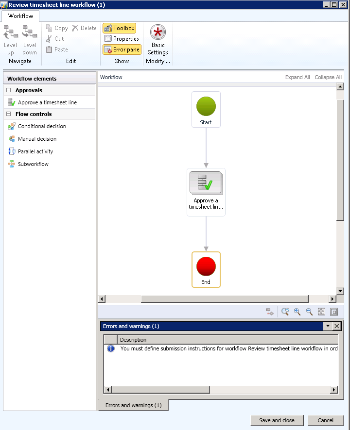Collapse the Flow controls group
The width and height of the screenshot is (350, 430).
click(x=8, y=114)
